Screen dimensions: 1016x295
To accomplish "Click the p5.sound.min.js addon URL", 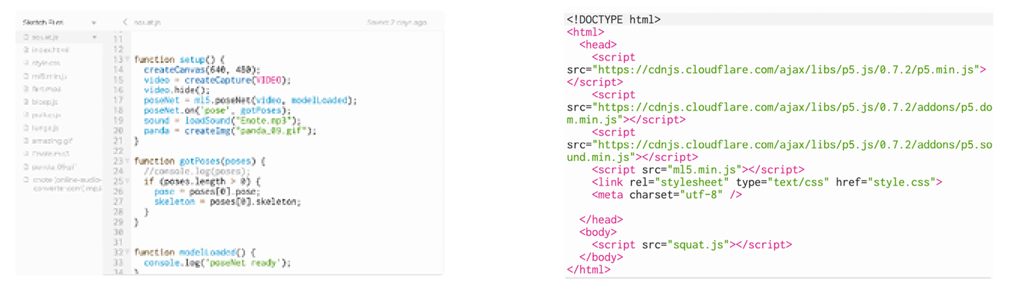I will coord(780,151).
